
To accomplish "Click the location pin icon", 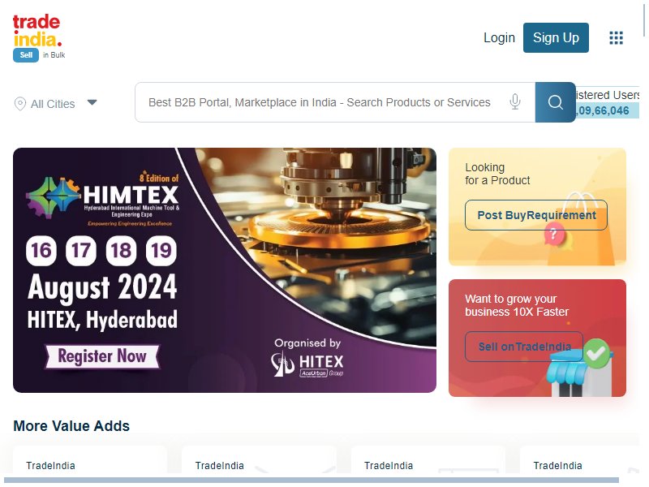I will [19, 104].
